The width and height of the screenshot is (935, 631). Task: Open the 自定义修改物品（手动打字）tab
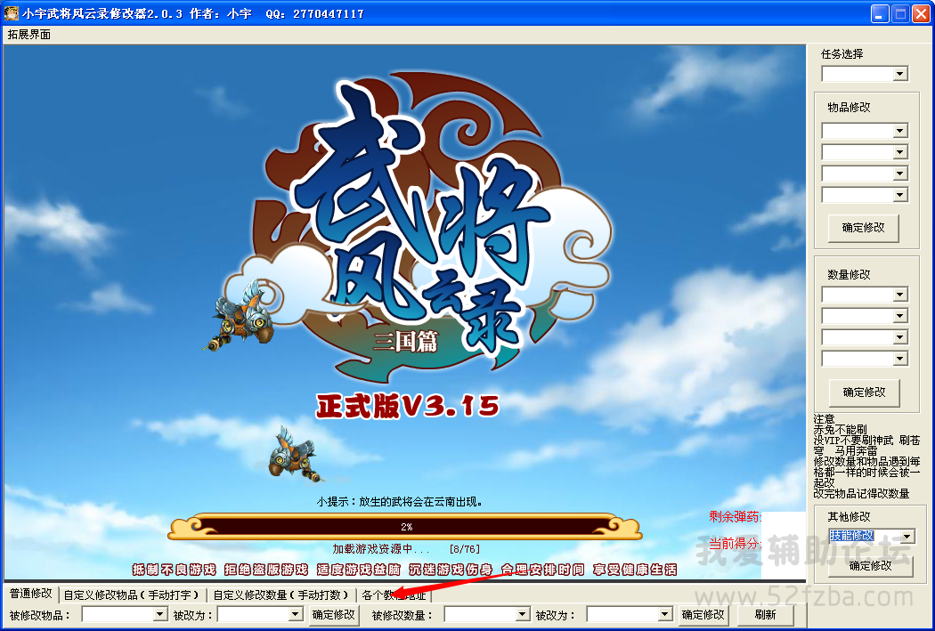[x=132, y=595]
